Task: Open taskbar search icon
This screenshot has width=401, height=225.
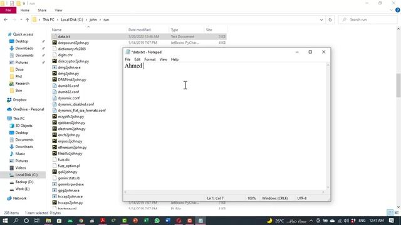Action: [x=16, y=221]
